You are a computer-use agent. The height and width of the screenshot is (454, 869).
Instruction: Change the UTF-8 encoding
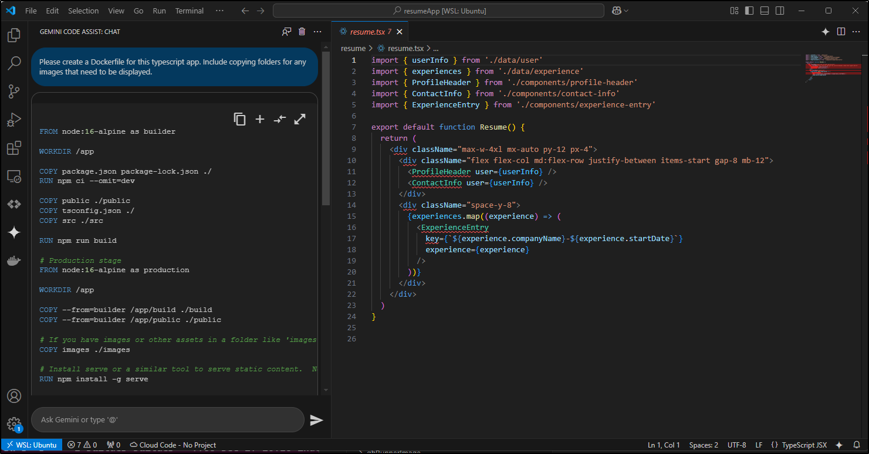[x=736, y=445]
